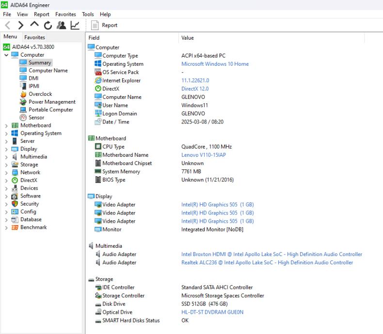Click the Field column header
This screenshot has width=383, height=334.
coord(94,38)
